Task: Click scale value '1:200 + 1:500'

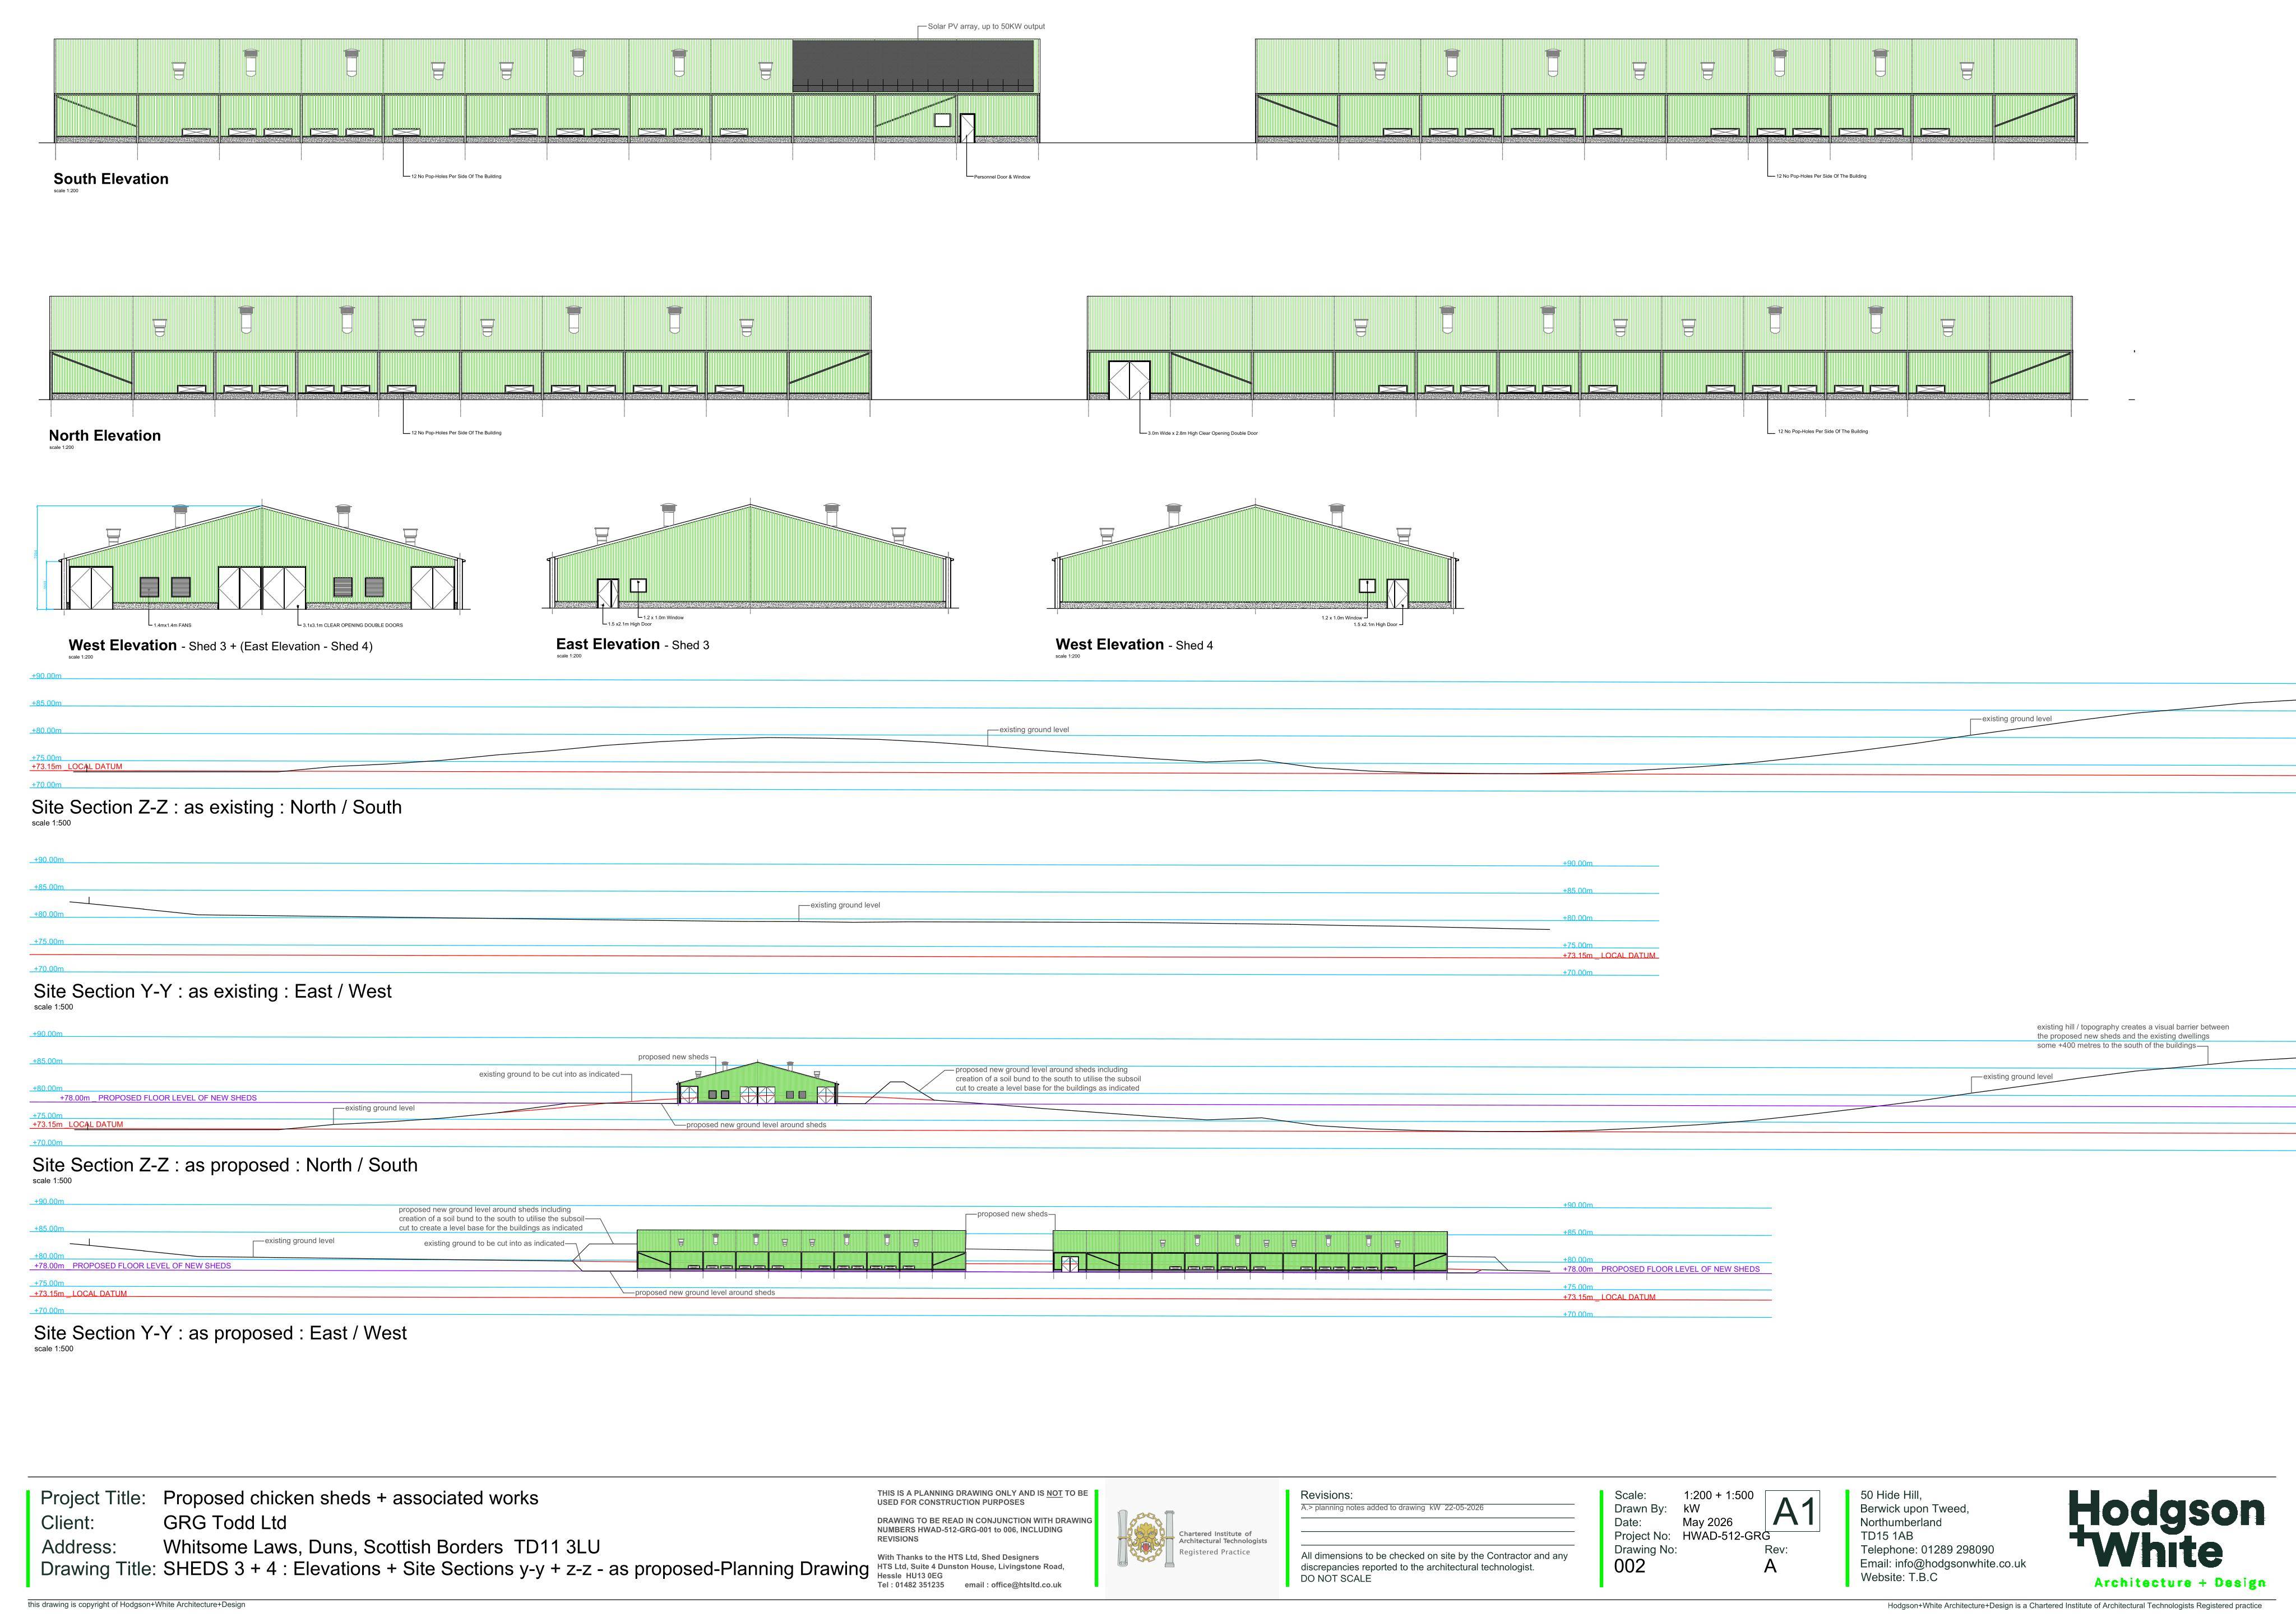Action: (1718, 1495)
